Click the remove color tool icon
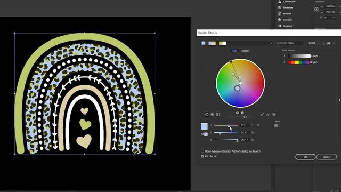341x192 pixels. 268,115
